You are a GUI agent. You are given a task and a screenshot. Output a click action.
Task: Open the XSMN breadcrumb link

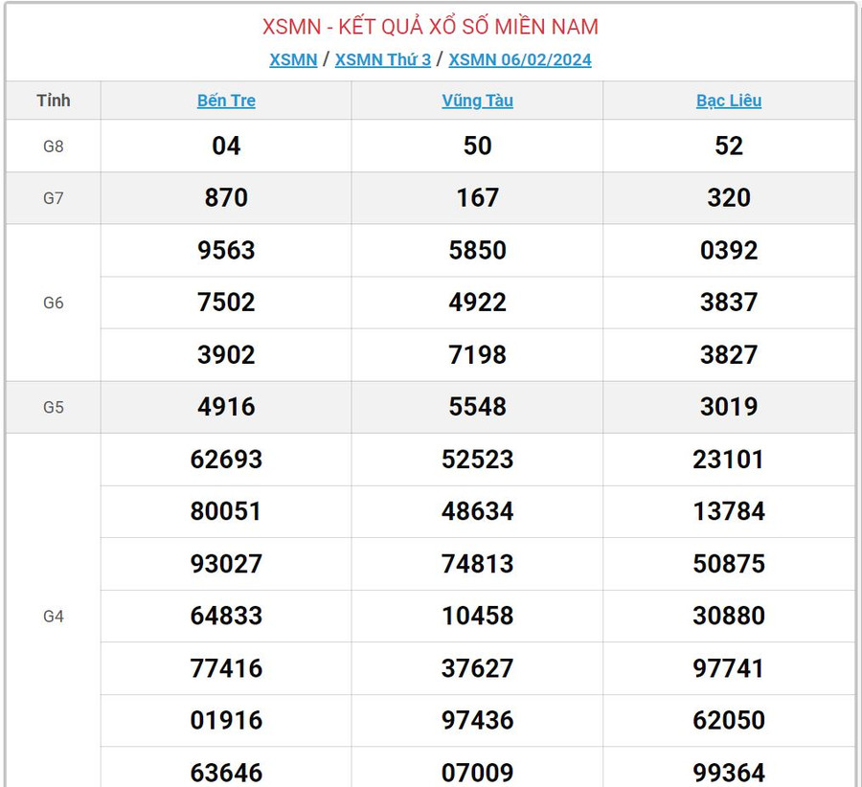293,59
